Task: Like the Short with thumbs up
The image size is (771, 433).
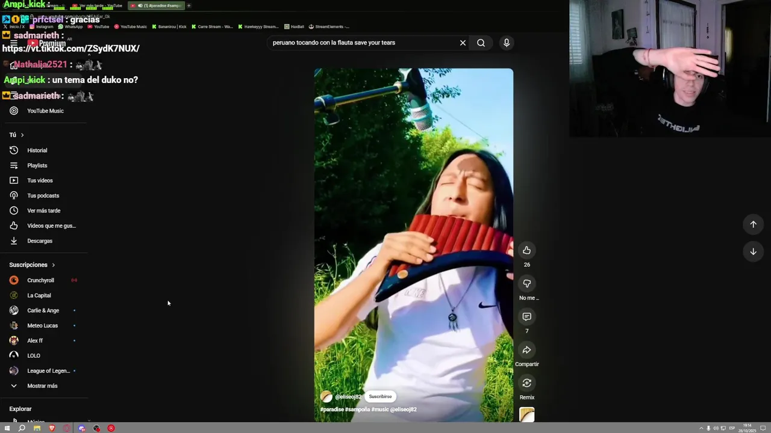Action: click(526, 250)
